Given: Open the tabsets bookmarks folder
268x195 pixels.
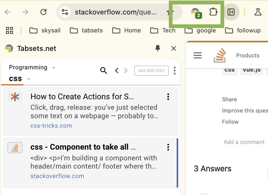Looking at the screenshot, I should click(x=86, y=30).
